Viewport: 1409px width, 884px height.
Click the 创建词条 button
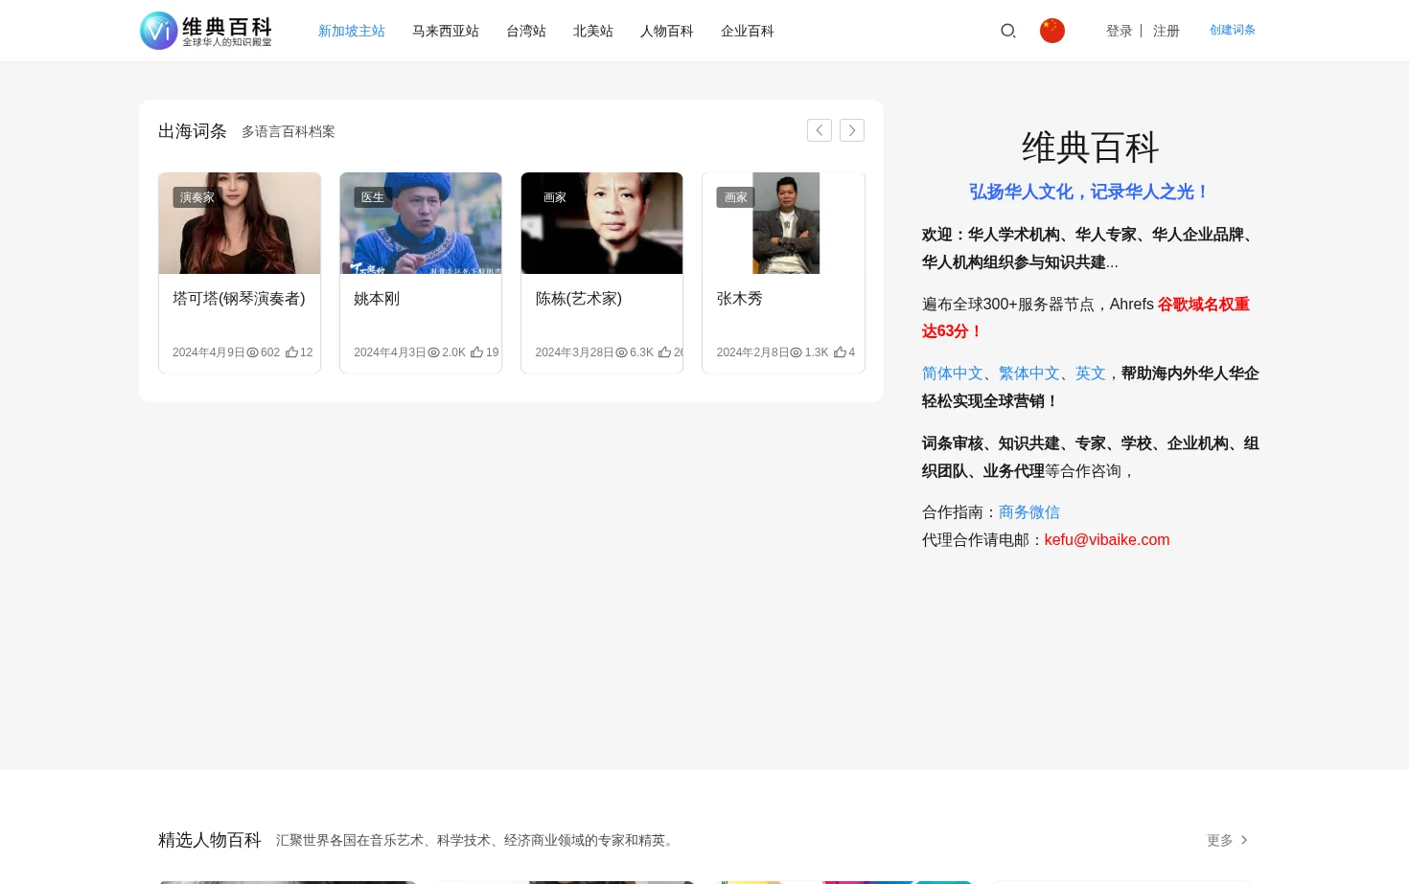pyautogui.click(x=1233, y=30)
